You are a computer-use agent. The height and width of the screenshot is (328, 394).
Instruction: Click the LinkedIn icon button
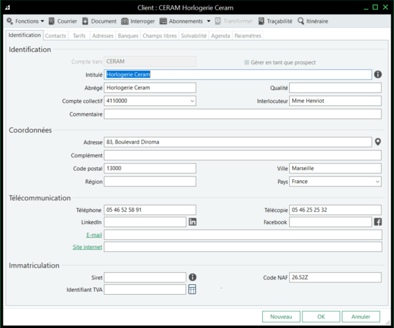point(192,222)
